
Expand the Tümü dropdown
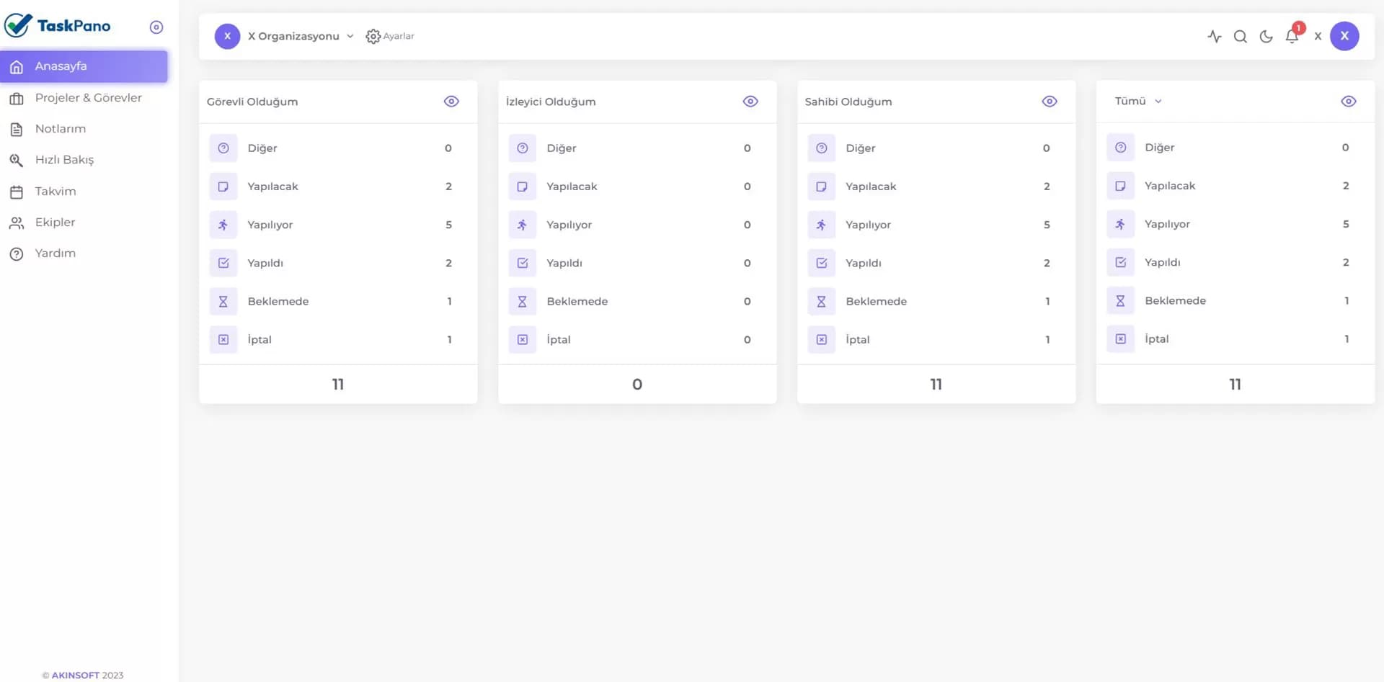[x=1138, y=102]
